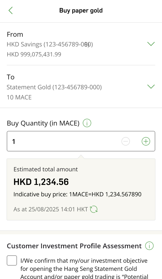The image size is (162, 279).
Task: Tap the investment objective confirmation text
Action: [x=84, y=268]
